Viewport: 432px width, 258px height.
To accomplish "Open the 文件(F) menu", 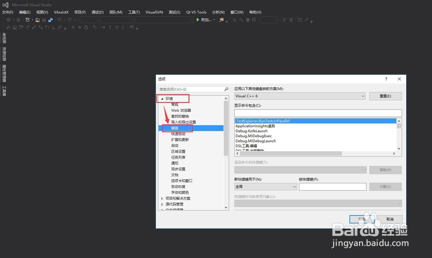I will pos(7,12).
